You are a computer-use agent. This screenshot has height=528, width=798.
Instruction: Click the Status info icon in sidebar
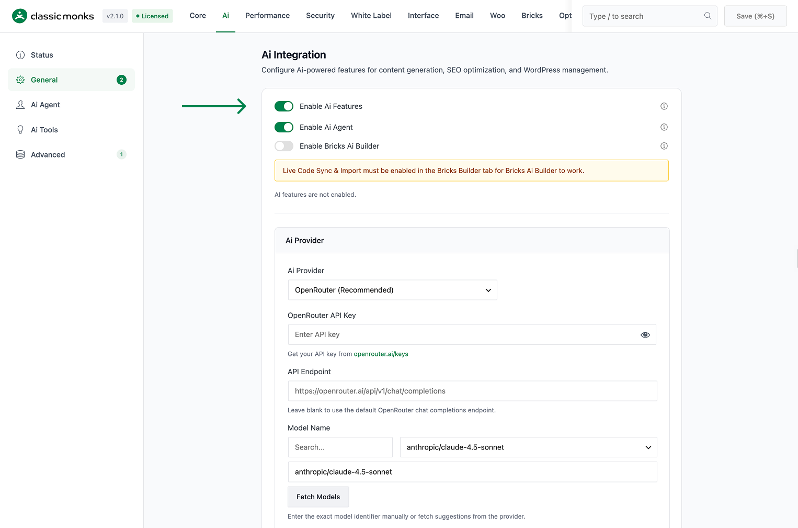click(20, 55)
